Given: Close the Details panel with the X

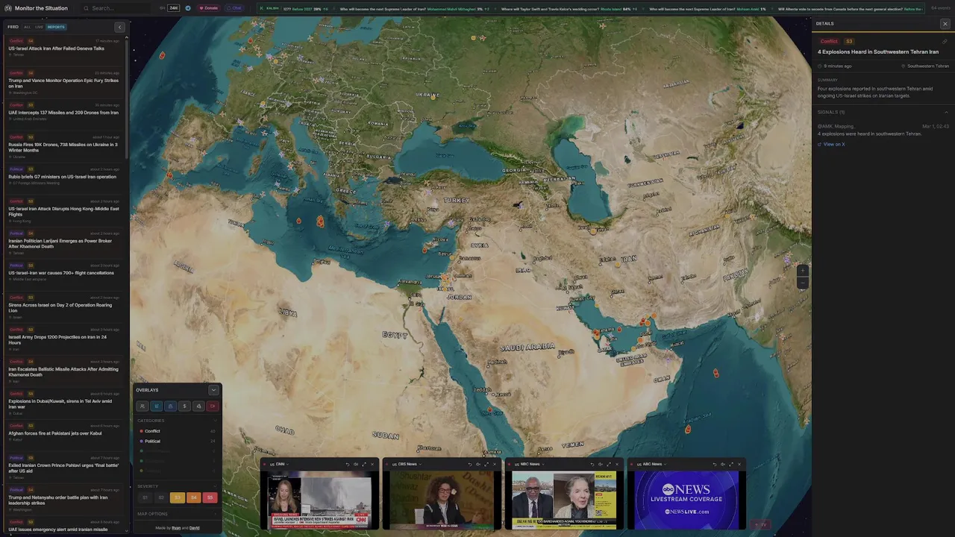Looking at the screenshot, I should click(945, 24).
